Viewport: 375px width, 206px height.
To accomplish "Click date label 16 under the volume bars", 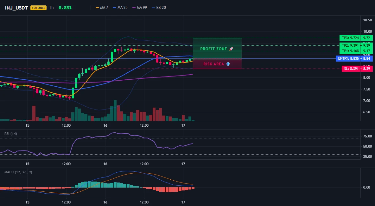I will click(105, 125).
